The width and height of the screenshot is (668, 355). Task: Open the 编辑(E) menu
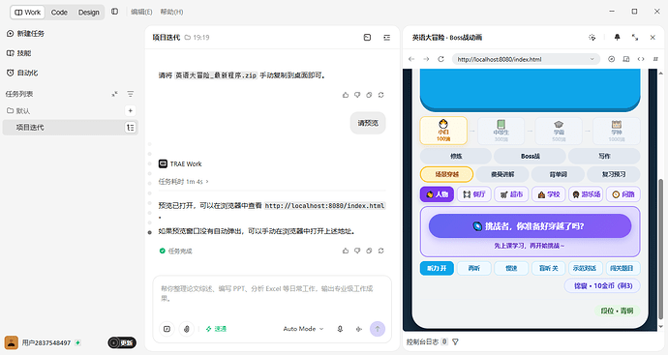coord(141,12)
